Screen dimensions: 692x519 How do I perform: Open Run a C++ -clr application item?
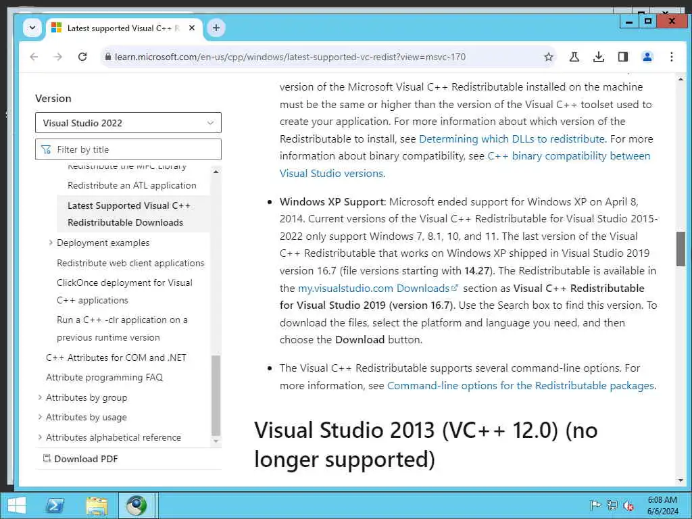tap(122, 328)
